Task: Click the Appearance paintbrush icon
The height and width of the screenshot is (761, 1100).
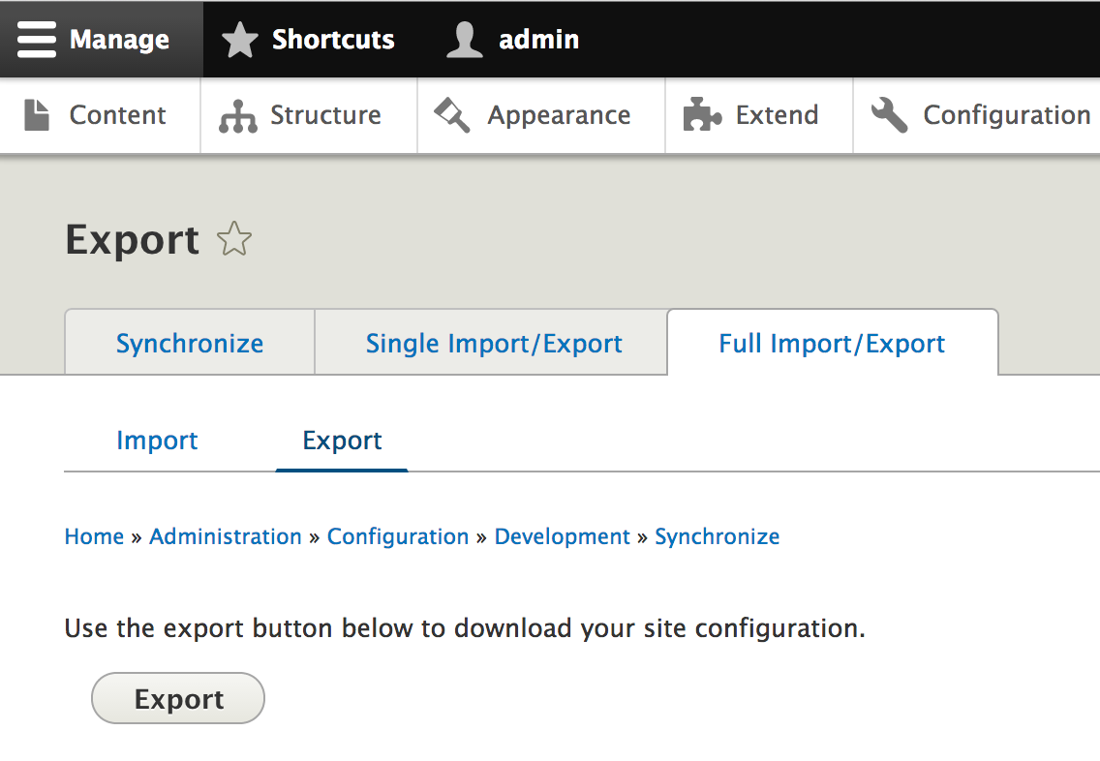Action: coord(452,115)
